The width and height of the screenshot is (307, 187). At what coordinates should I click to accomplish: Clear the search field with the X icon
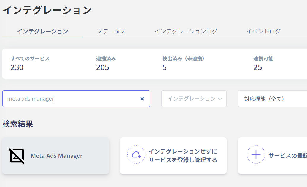[x=142, y=99]
